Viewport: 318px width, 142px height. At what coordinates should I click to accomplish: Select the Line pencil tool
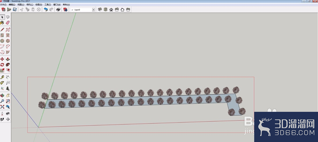point(2,30)
